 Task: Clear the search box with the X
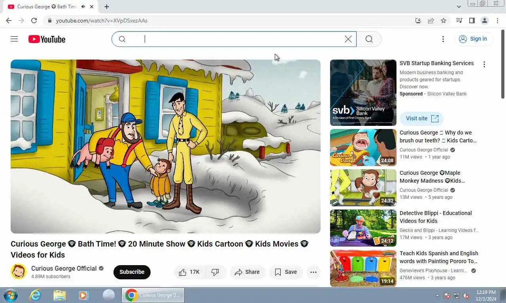(x=348, y=39)
